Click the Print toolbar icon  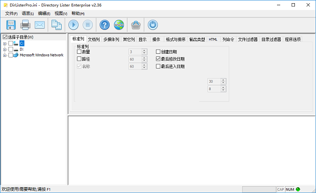[25, 25]
